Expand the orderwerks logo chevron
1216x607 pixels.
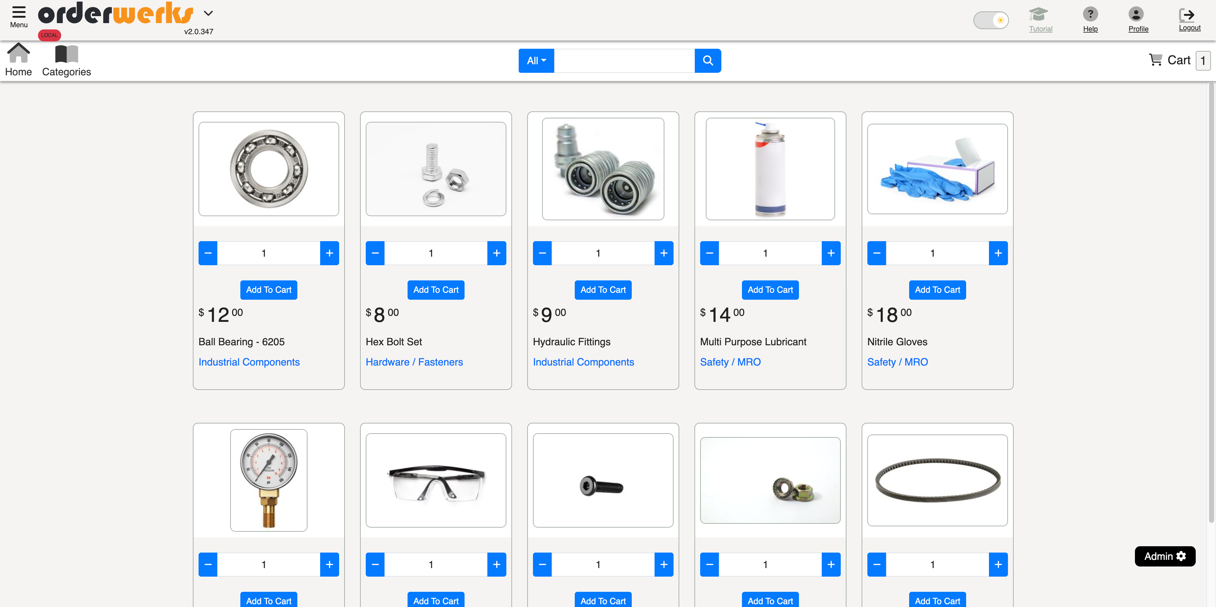tap(208, 13)
